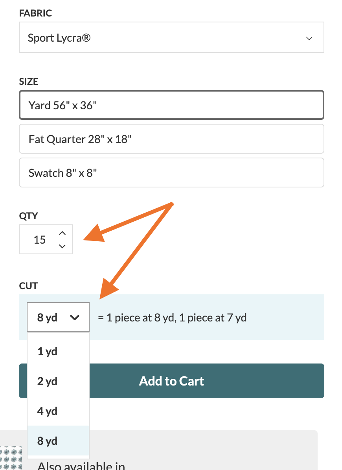Choose the 4 yd cut option
The height and width of the screenshot is (470, 342).
(x=58, y=411)
